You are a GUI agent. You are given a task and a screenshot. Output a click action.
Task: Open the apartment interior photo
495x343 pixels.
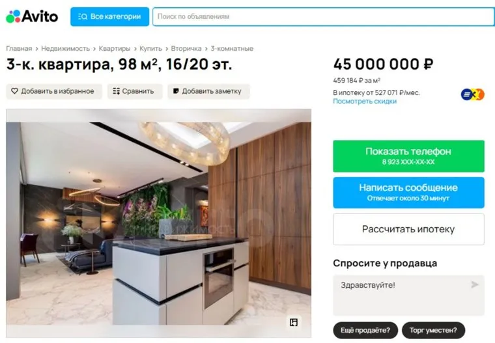coord(158,223)
